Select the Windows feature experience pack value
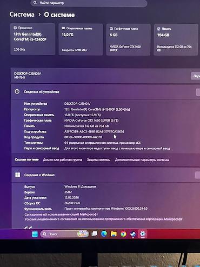This screenshot has width=200, height=267. click(x=106, y=209)
